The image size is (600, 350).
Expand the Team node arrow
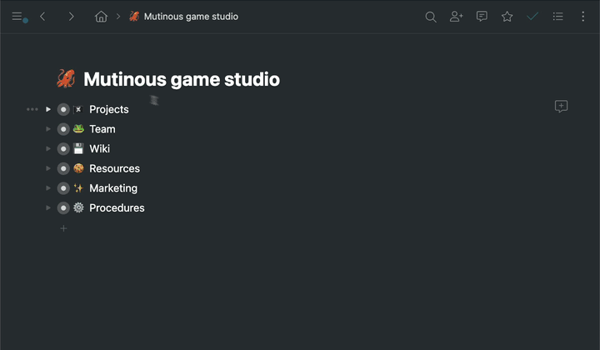coord(48,129)
